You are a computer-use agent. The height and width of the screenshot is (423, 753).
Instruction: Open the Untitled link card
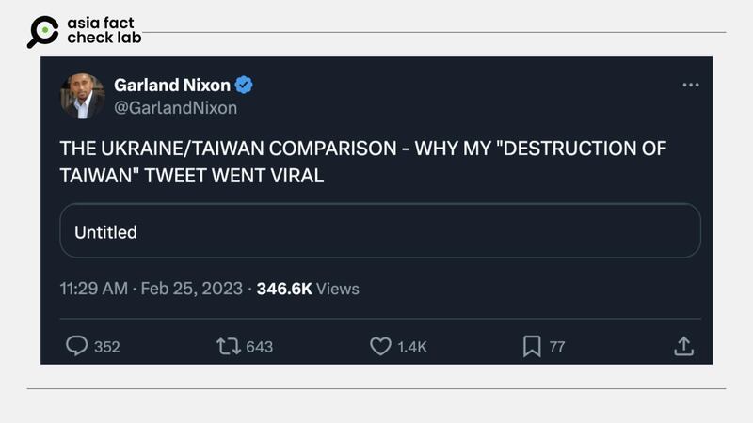pyautogui.click(x=380, y=231)
